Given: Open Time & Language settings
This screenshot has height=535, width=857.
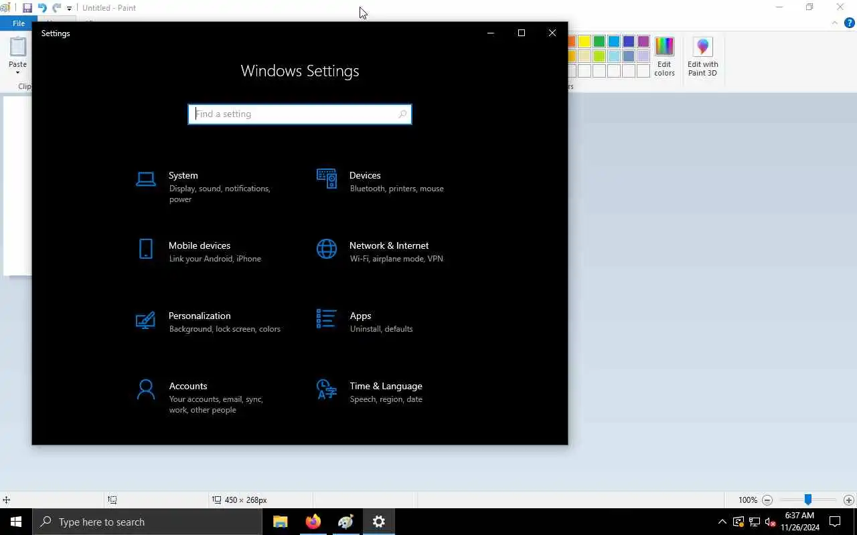Looking at the screenshot, I should click(390, 392).
